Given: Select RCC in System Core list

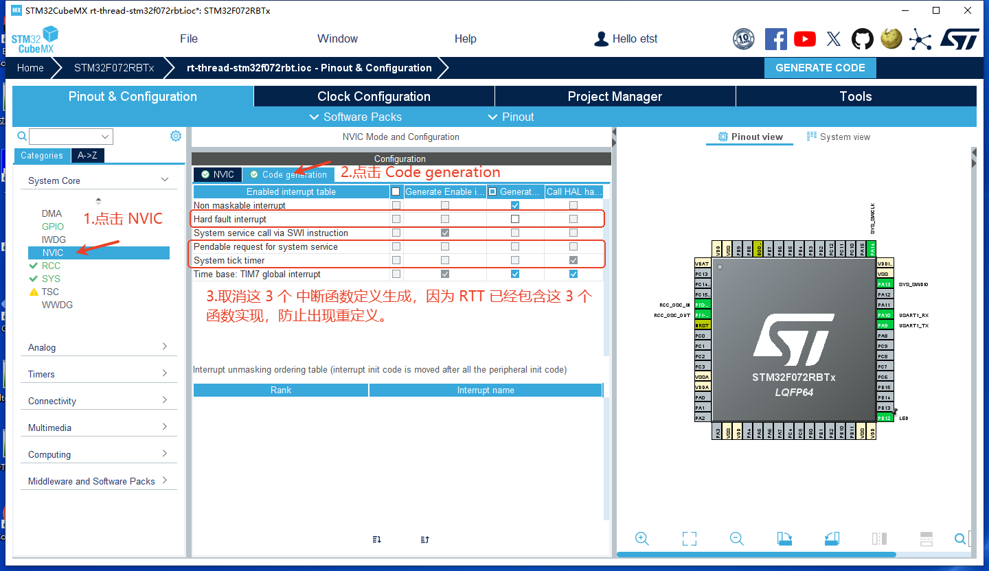Looking at the screenshot, I should pyautogui.click(x=51, y=266).
